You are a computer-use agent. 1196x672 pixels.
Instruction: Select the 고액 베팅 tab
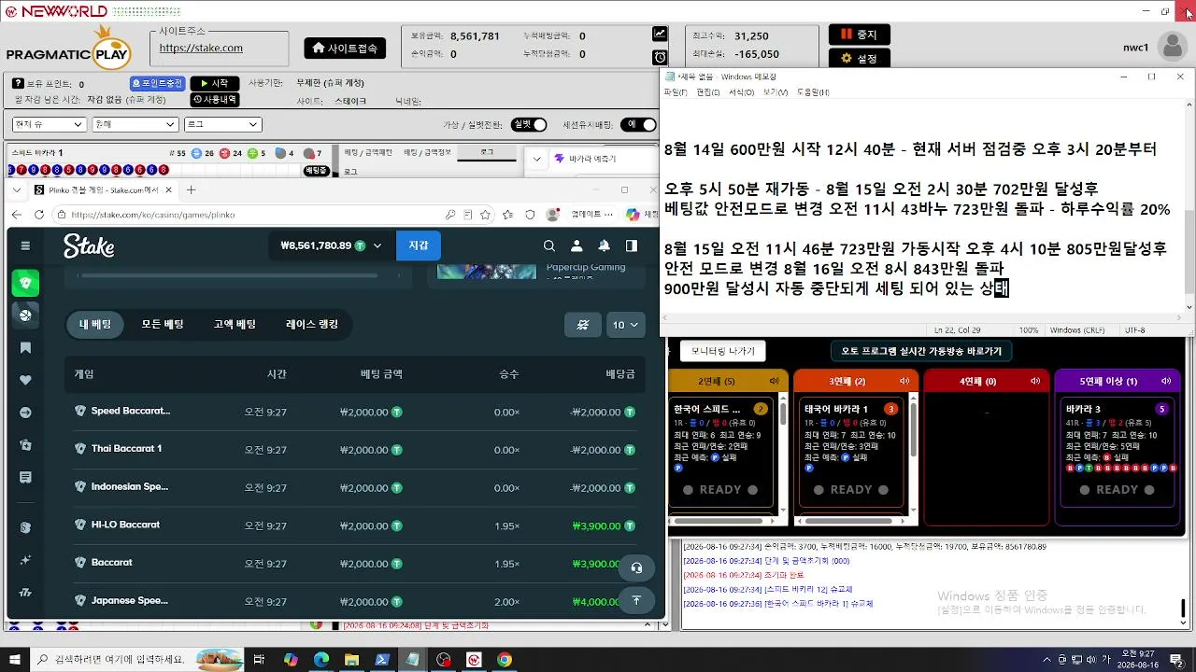[x=235, y=325]
